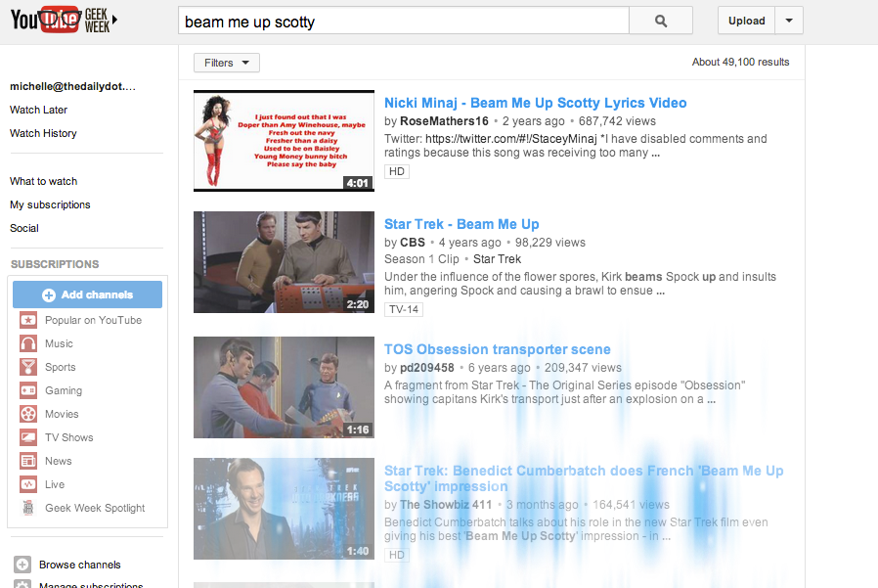The width and height of the screenshot is (878, 588).
Task: Click the Movies film icon
Action: [28, 415]
